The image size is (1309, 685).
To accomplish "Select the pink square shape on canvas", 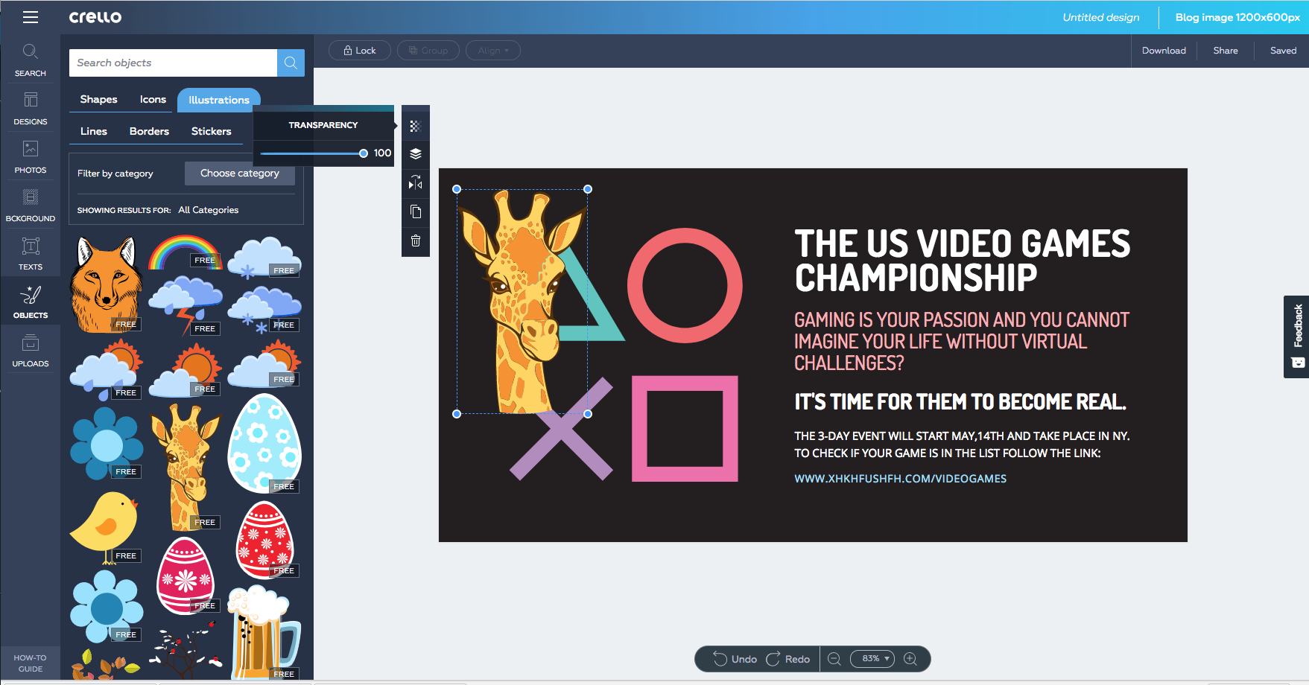I will click(685, 429).
